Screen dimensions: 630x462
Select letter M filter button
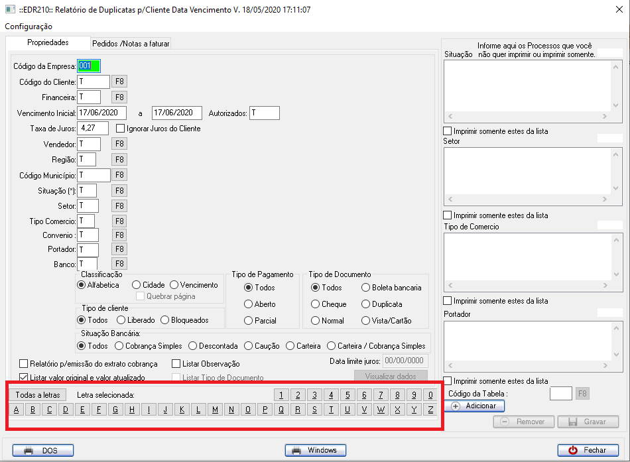(x=215, y=410)
